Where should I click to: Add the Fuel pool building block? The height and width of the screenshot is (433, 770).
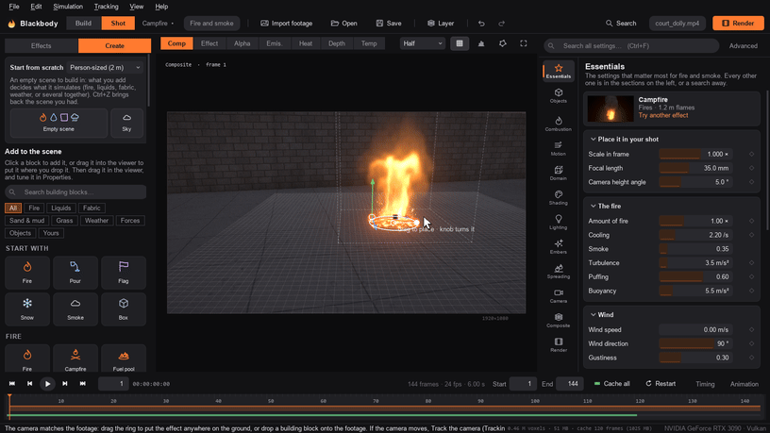(124, 359)
